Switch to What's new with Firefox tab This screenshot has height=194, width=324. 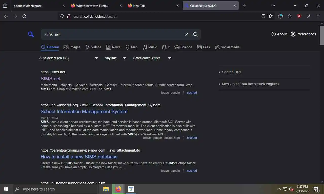coord(96,6)
